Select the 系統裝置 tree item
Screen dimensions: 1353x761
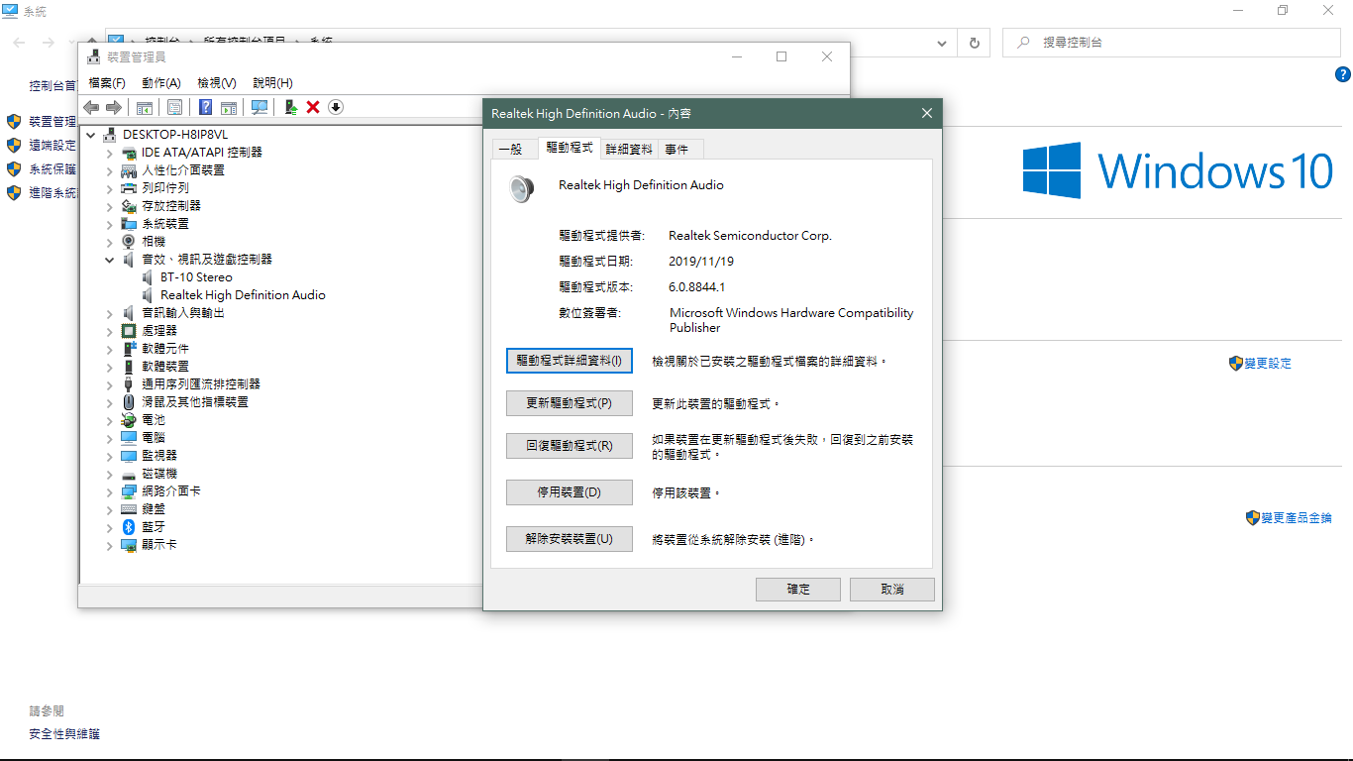point(165,224)
